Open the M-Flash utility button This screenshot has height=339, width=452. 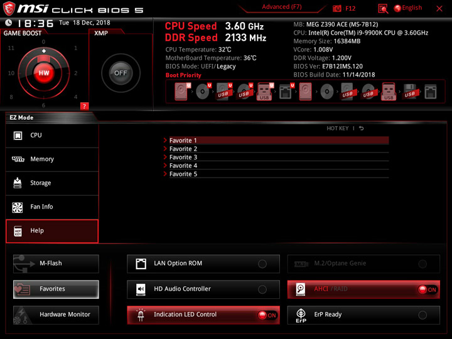56,264
